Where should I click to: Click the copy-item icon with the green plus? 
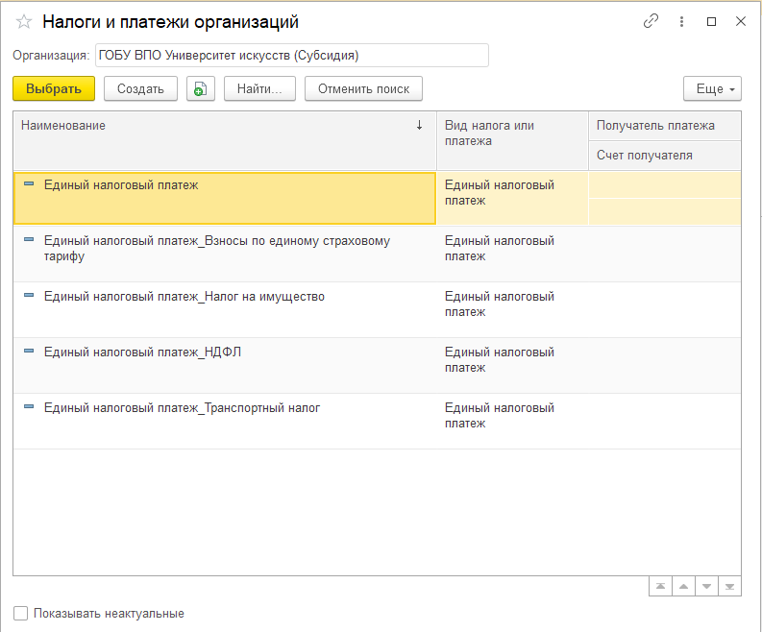[201, 89]
